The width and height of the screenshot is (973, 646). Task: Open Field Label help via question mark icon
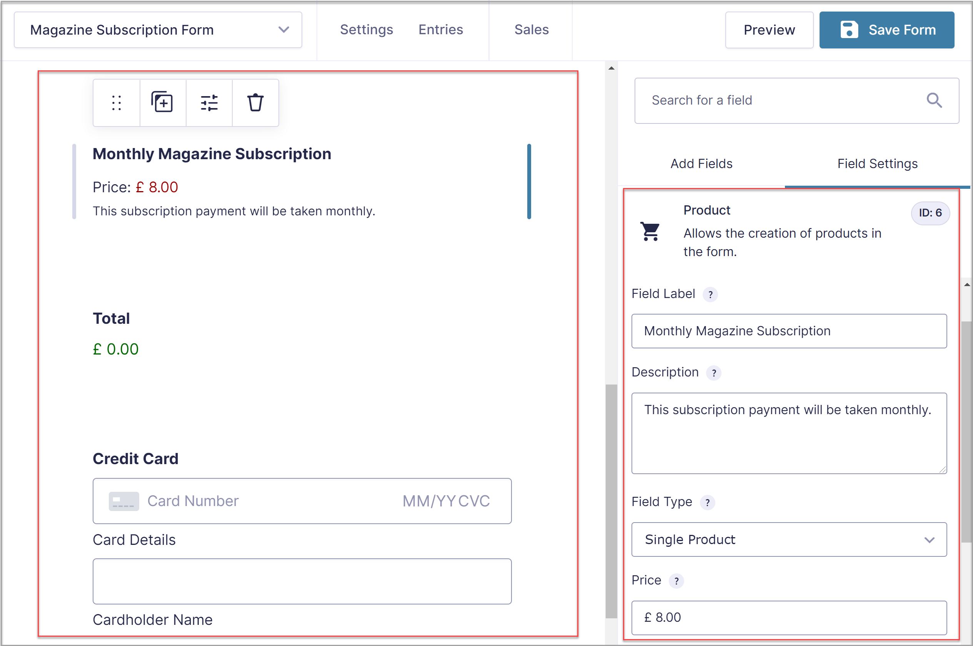(711, 294)
